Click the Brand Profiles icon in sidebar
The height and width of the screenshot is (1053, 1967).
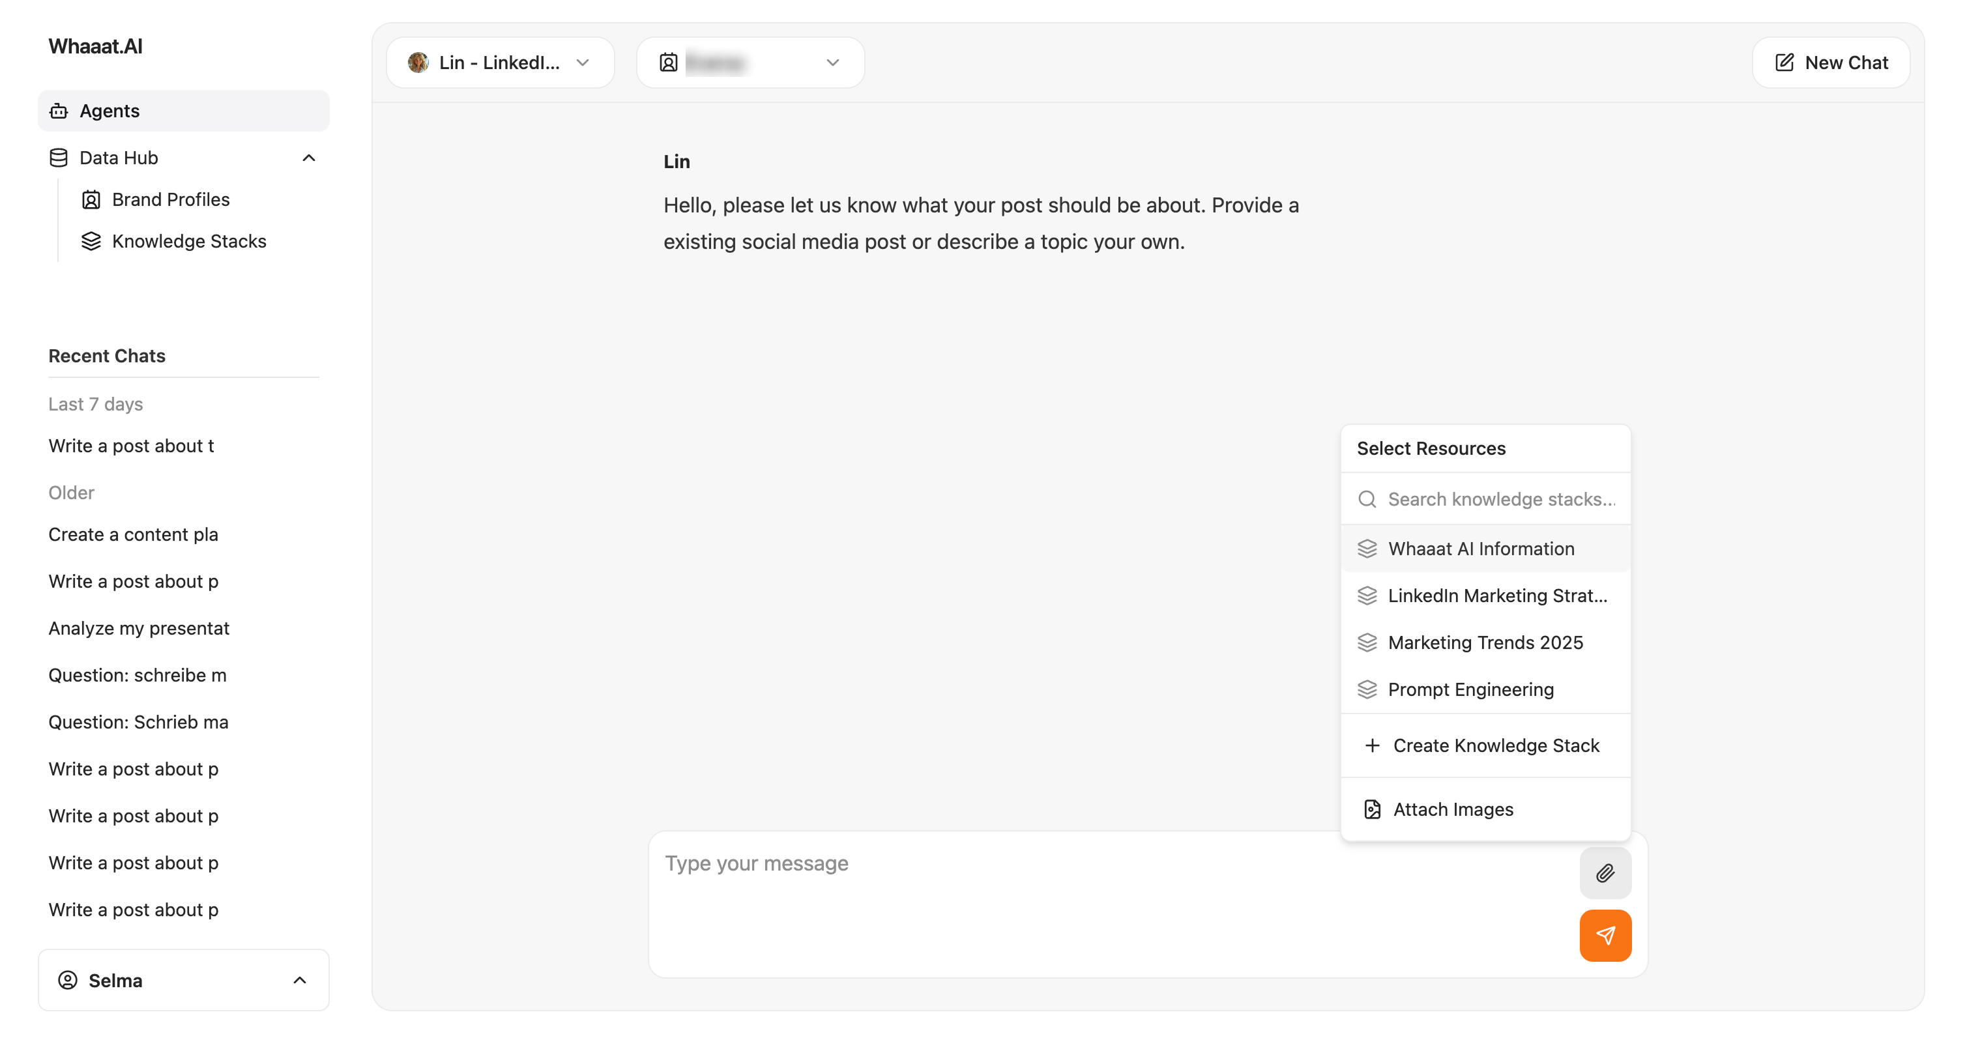click(91, 200)
